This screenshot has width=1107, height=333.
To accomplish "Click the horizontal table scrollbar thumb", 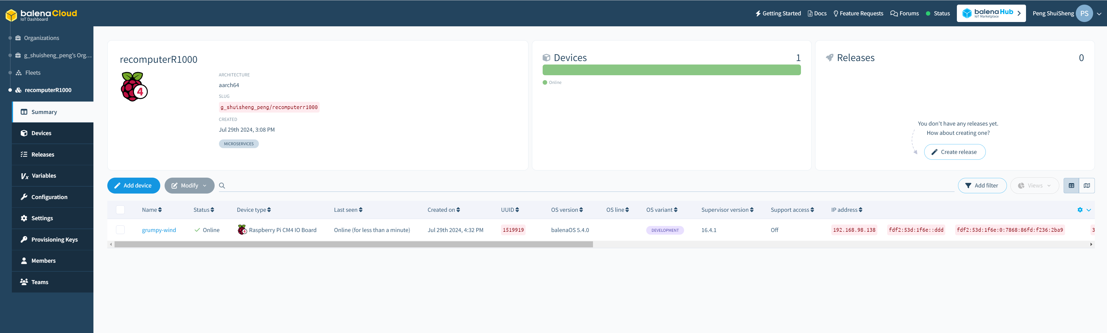I will tap(354, 244).
